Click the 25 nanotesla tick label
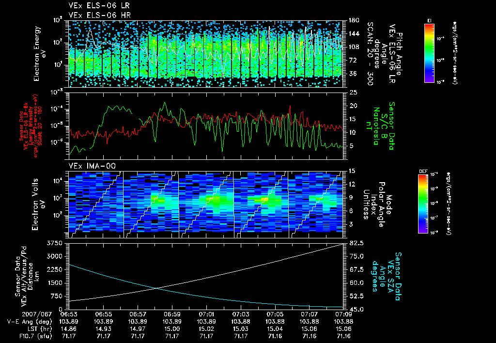Viewport: 496px width, 343px height. pos(353,93)
